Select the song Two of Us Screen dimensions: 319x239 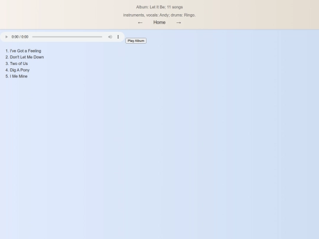coord(19,64)
